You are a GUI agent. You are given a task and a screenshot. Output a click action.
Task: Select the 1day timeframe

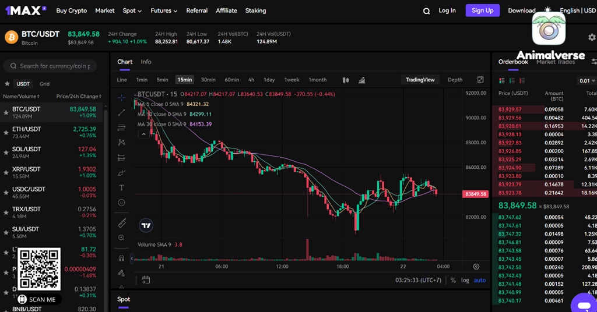pos(269,80)
